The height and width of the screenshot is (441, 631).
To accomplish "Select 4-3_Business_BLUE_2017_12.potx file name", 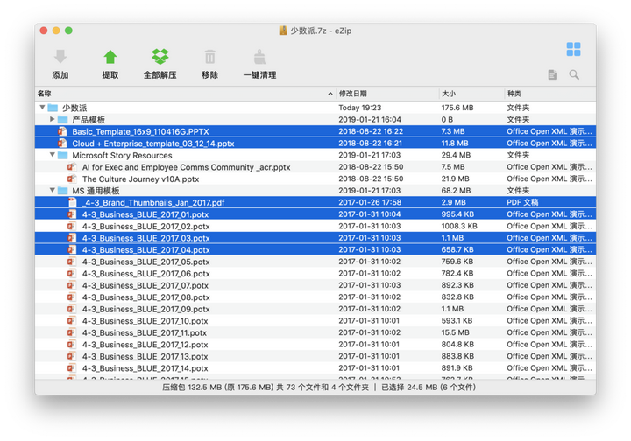I will [145, 345].
